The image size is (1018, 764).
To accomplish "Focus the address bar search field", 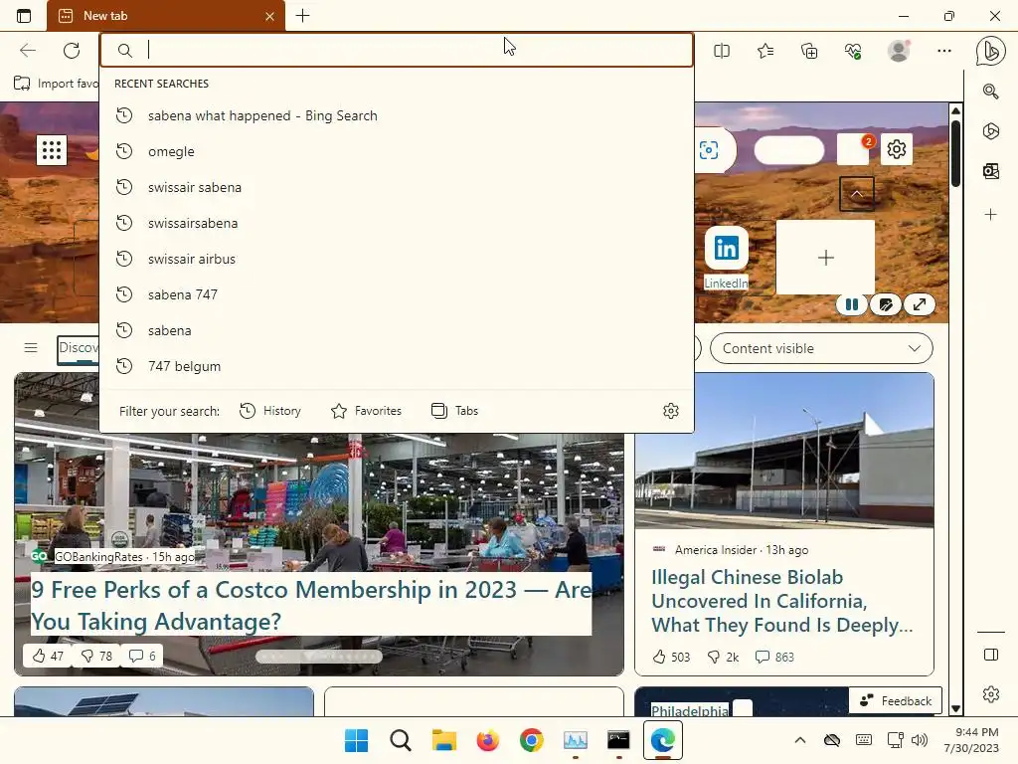I will (397, 50).
